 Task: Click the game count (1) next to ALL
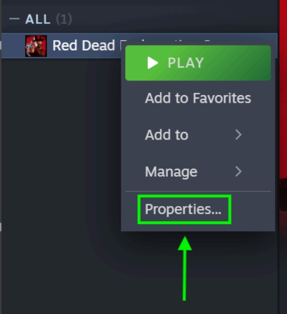[64, 19]
